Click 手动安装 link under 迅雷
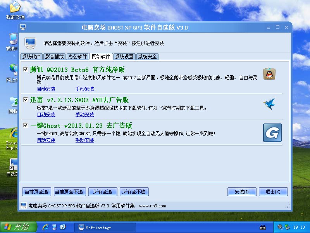 84,115
